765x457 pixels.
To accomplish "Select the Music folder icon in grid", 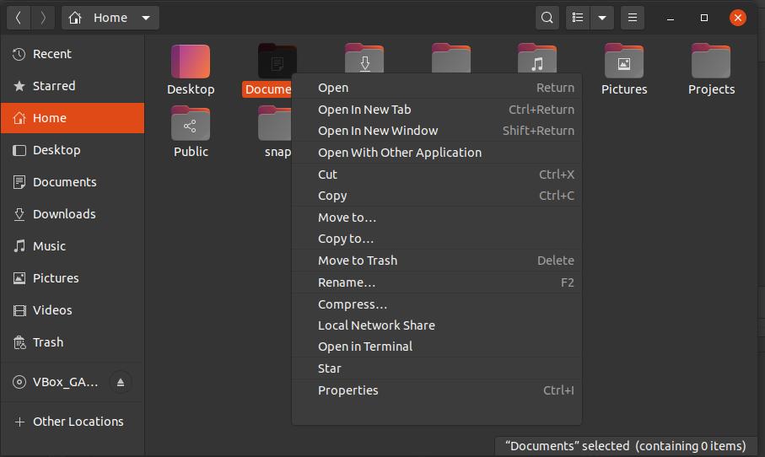I will (x=537, y=58).
